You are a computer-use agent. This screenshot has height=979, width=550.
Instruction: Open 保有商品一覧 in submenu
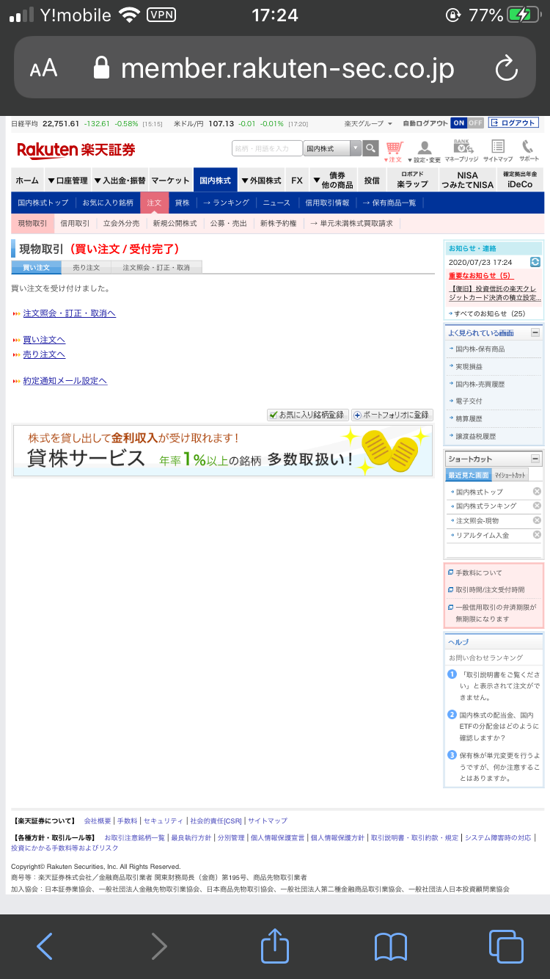pos(390,203)
